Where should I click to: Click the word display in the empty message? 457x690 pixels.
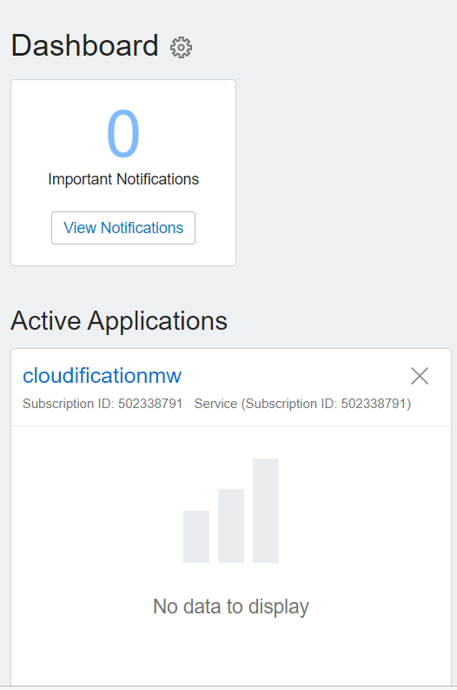tap(279, 607)
